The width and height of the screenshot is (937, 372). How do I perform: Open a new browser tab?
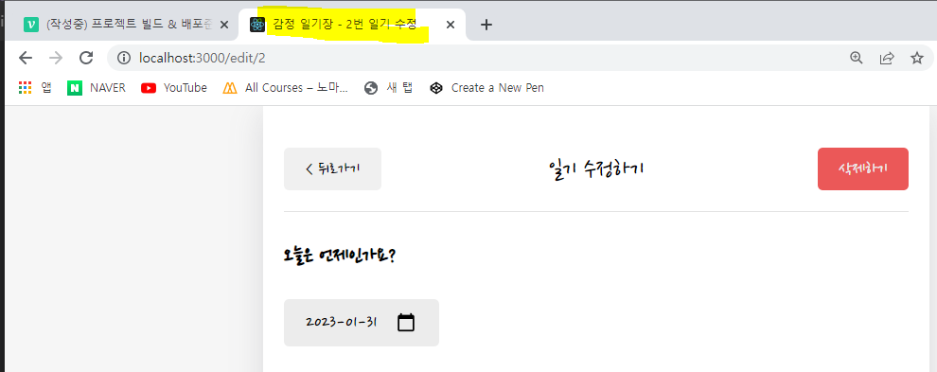pos(486,25)
